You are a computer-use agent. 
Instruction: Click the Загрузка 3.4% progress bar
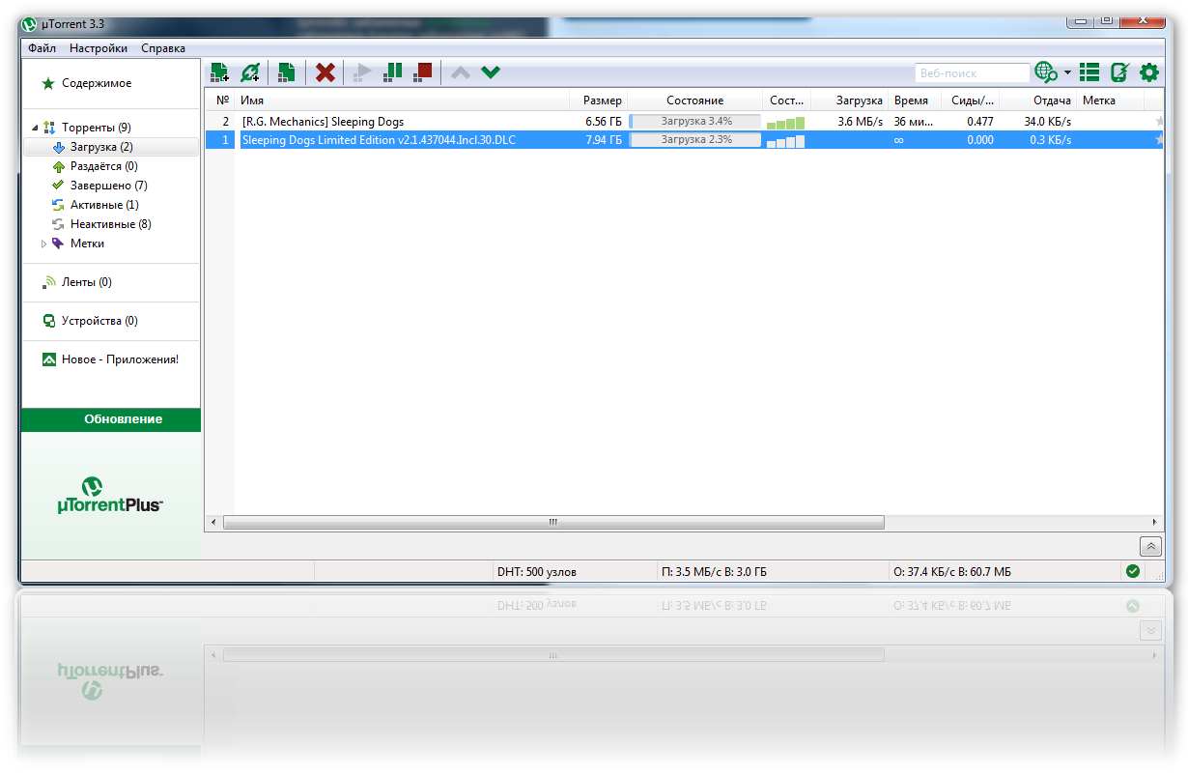tap(695, 122)
